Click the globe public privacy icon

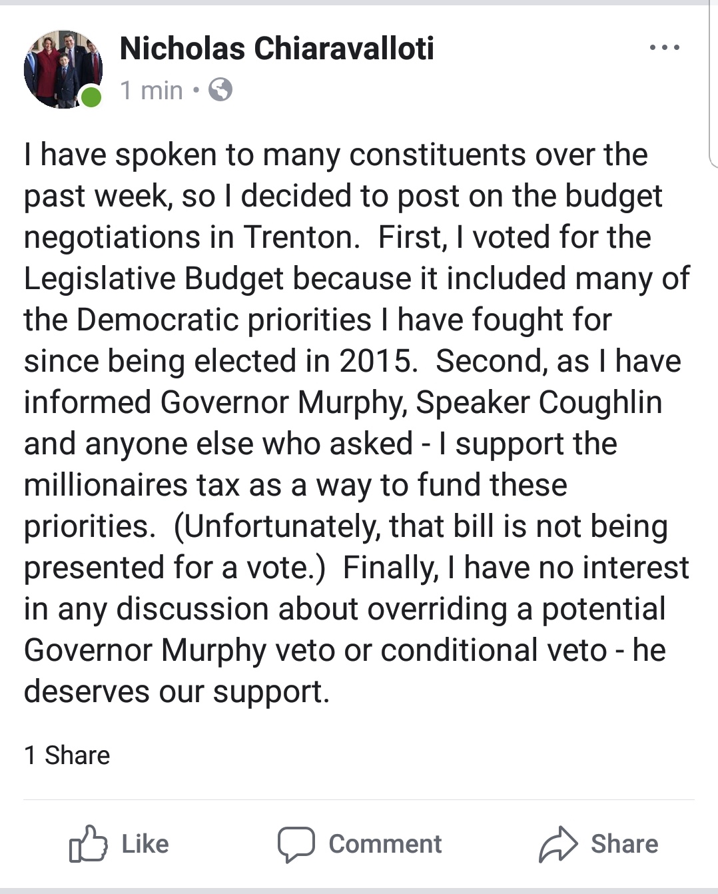(220, 89)
